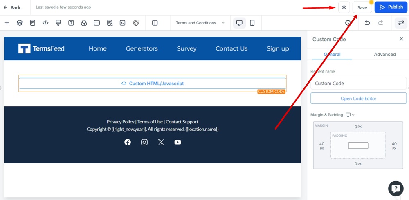Open the settings sliders icon
The width and height of the screenshot is (409, 200).
pyautogui.click(x=401, y=23)
